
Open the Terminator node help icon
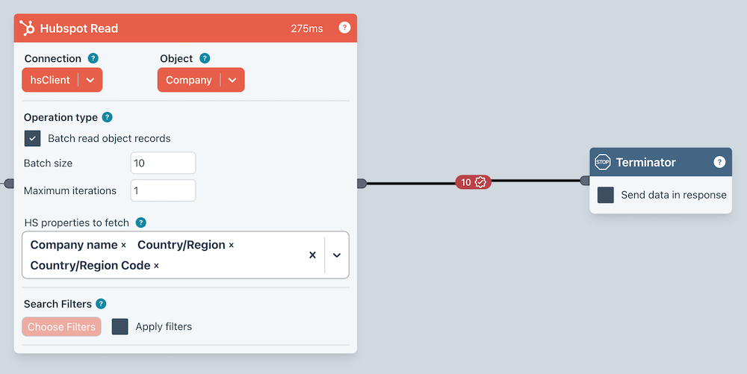tap(719, 162)
